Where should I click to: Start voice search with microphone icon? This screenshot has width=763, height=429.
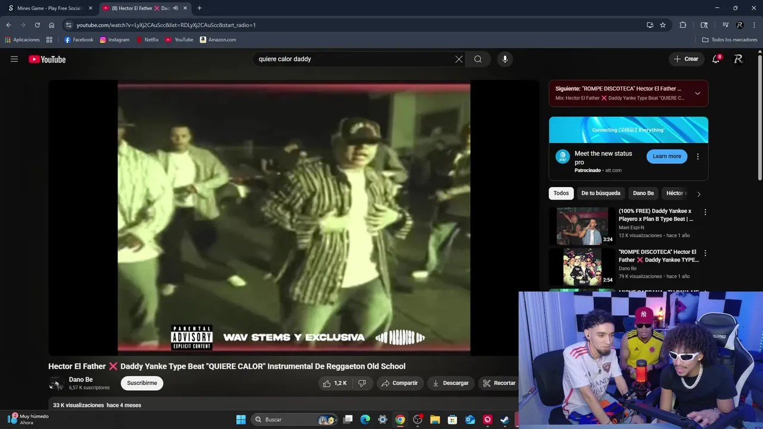[x=505, y=59]
